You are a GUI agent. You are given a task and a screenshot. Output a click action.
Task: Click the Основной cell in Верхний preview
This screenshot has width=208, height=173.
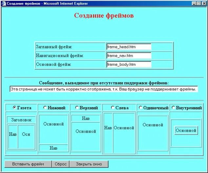[x=86, y=137]
